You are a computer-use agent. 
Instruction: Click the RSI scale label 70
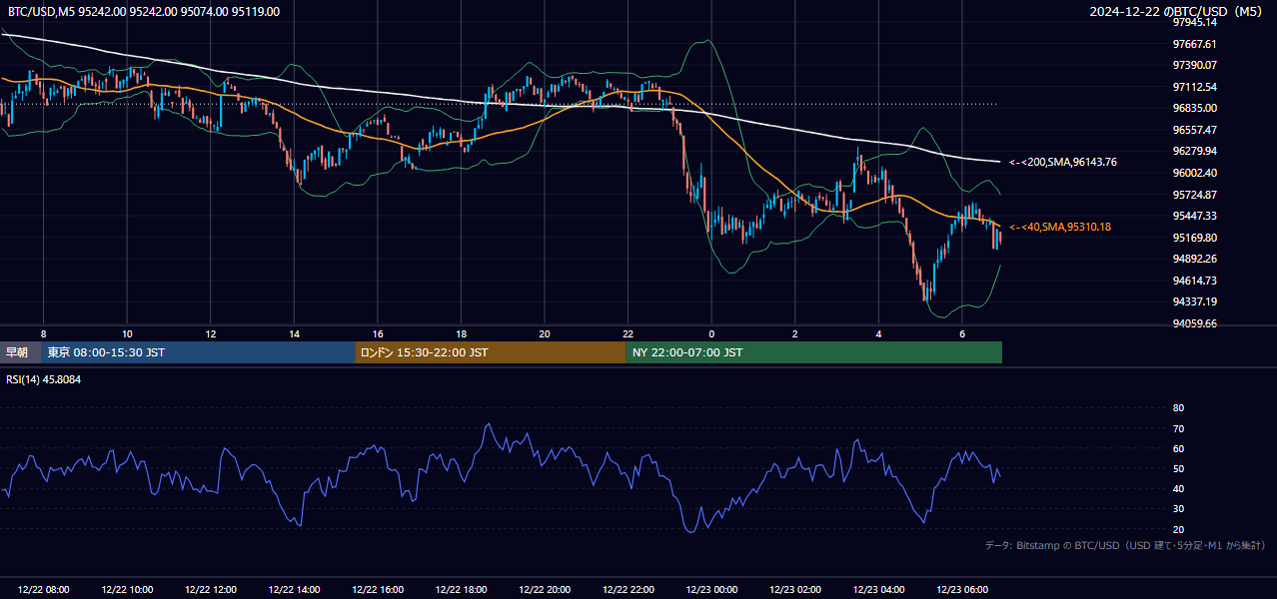[x=1178, y=428]
